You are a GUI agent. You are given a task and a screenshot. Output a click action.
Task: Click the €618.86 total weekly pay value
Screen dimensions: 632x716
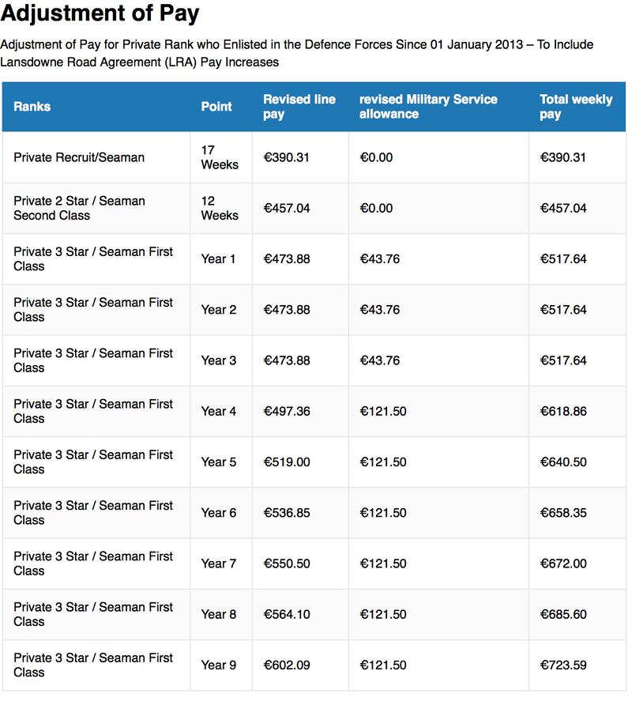tap(563, 411)
